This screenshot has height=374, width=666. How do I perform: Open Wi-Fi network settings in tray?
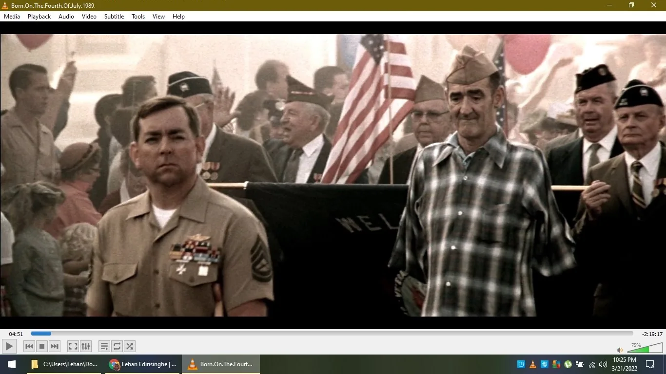[x=592, y=364]
